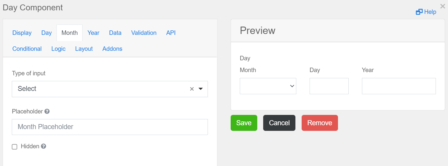Click the Cancel button
Viewport: 448px width, 166px height.
pyautogui.click(x=279, y=123)
